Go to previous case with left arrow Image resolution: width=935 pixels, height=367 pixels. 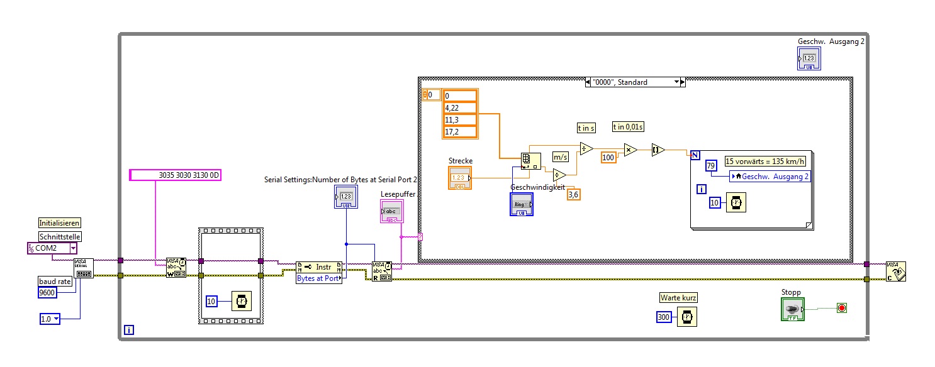click(x=587, y=82)
